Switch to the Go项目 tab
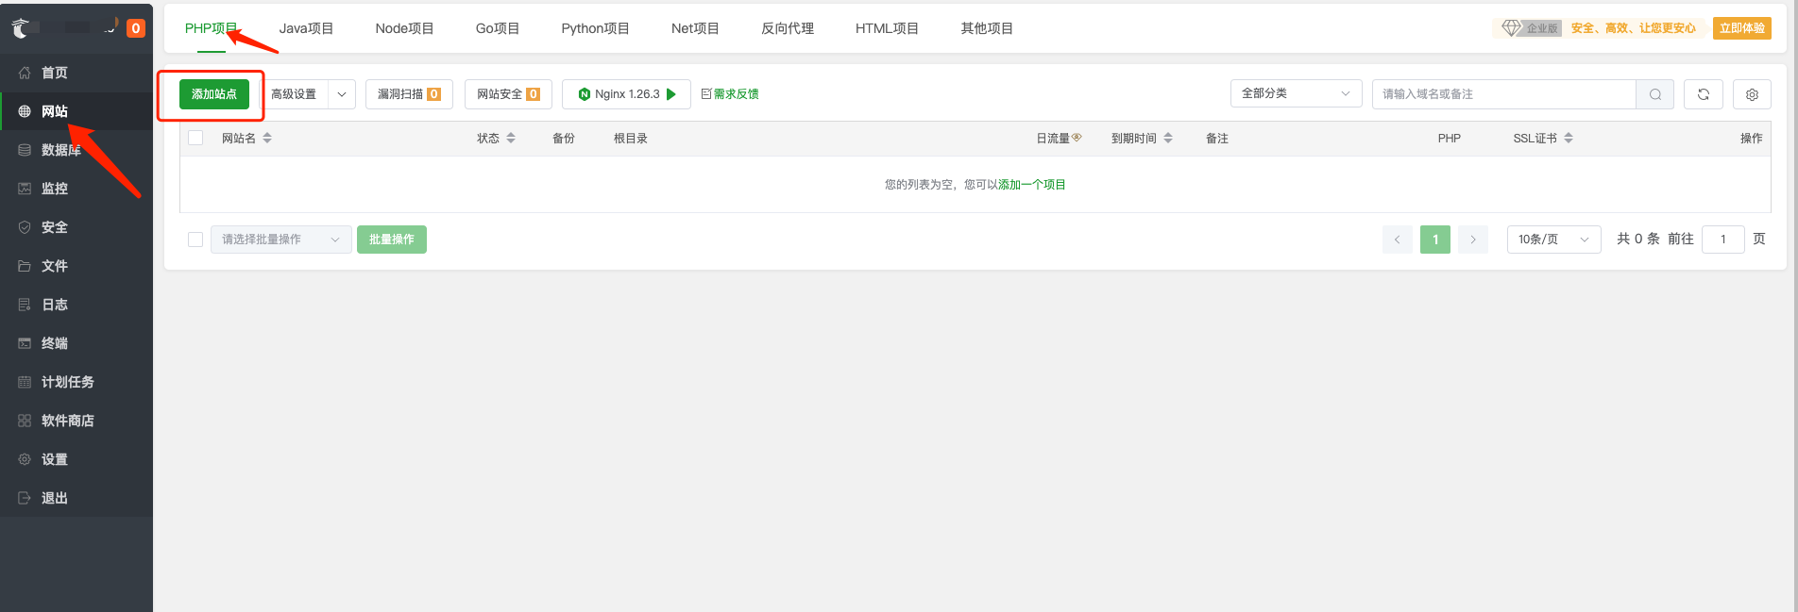 [x=498, y=28]
